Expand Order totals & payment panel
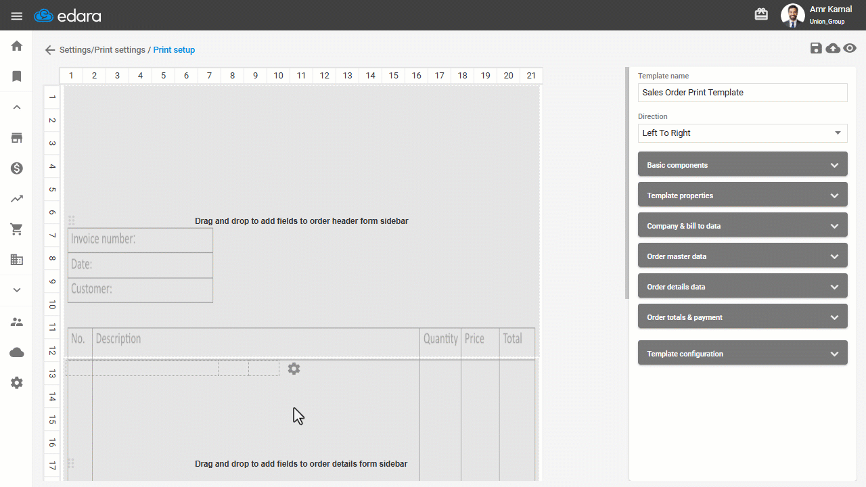866x487 pixels. point(742,317)
